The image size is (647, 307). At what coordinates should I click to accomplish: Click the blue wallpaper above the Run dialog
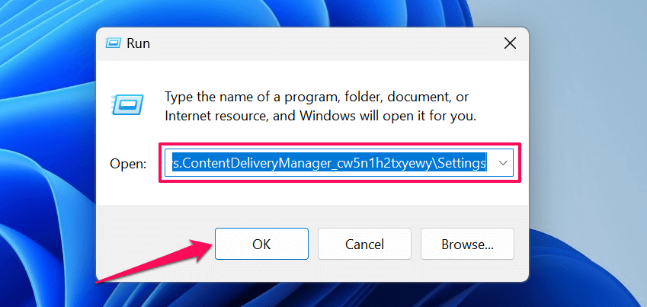click(305, 11)
